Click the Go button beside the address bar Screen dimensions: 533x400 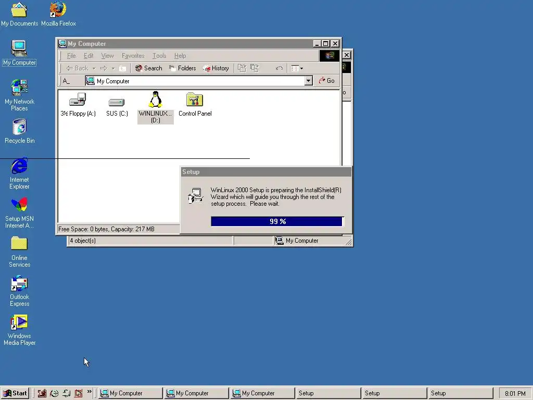click(x=327, y=81)
